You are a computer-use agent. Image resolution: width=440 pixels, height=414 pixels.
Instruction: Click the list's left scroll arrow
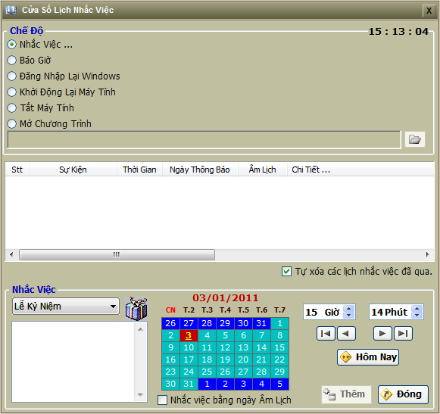click(x=11, y=255)
